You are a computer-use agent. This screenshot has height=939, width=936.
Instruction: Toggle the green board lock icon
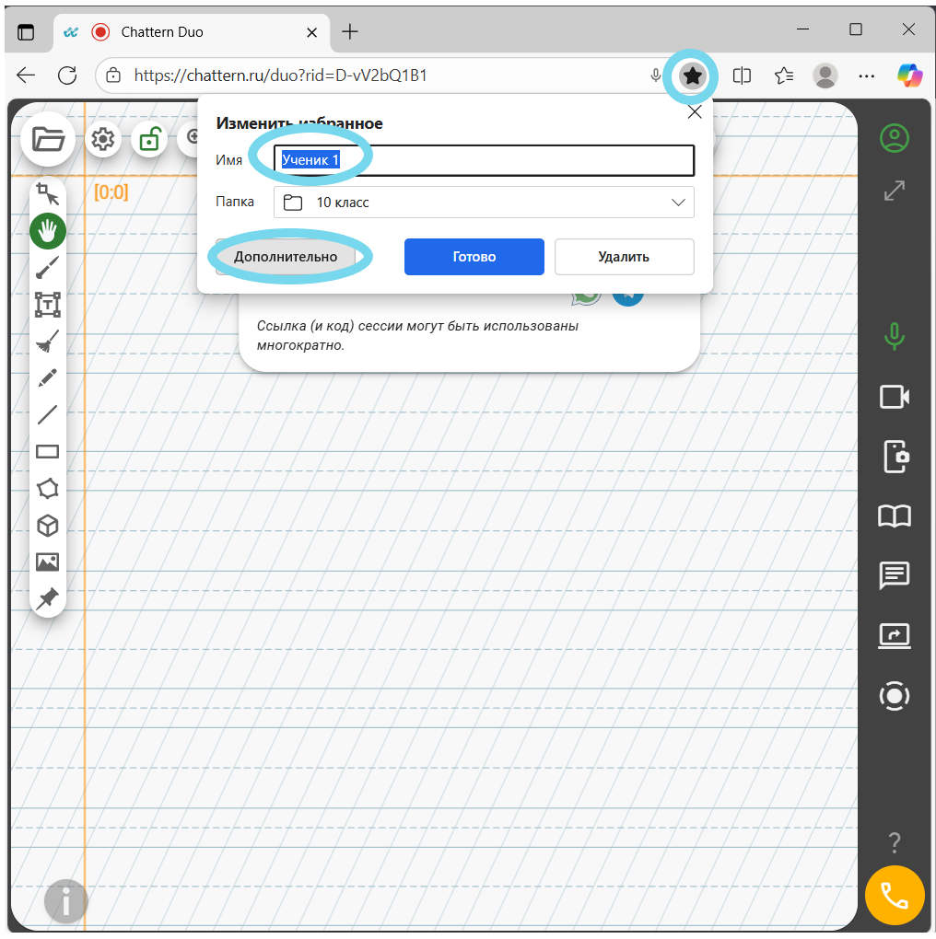click(x=149, y=140)
